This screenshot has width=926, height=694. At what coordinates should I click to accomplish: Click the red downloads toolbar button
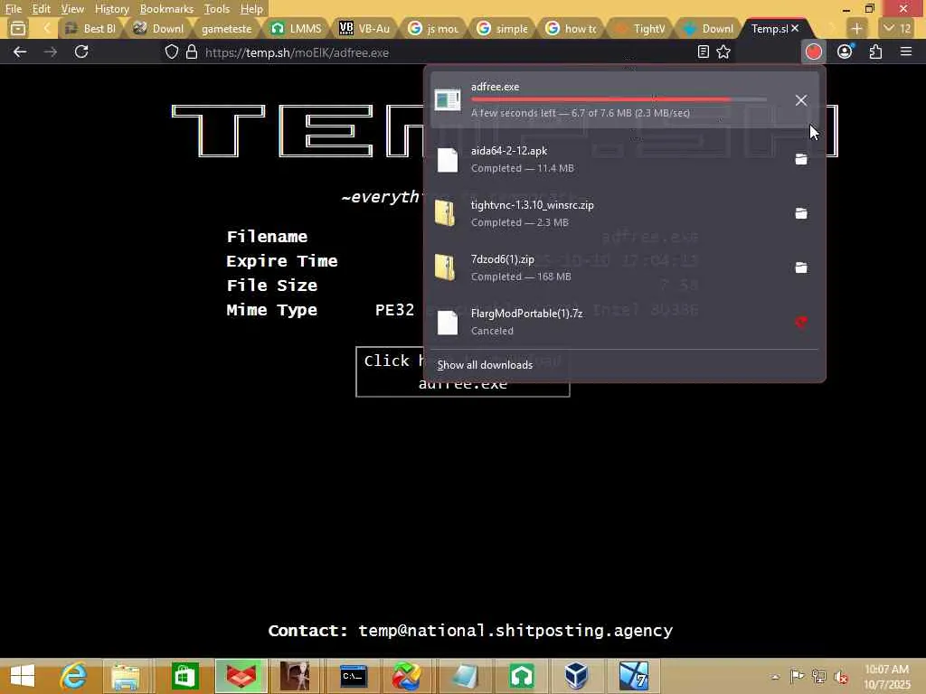point(814,52)
